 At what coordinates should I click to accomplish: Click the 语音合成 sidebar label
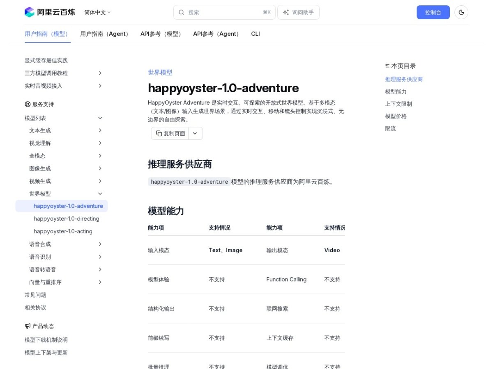[40, 244]
